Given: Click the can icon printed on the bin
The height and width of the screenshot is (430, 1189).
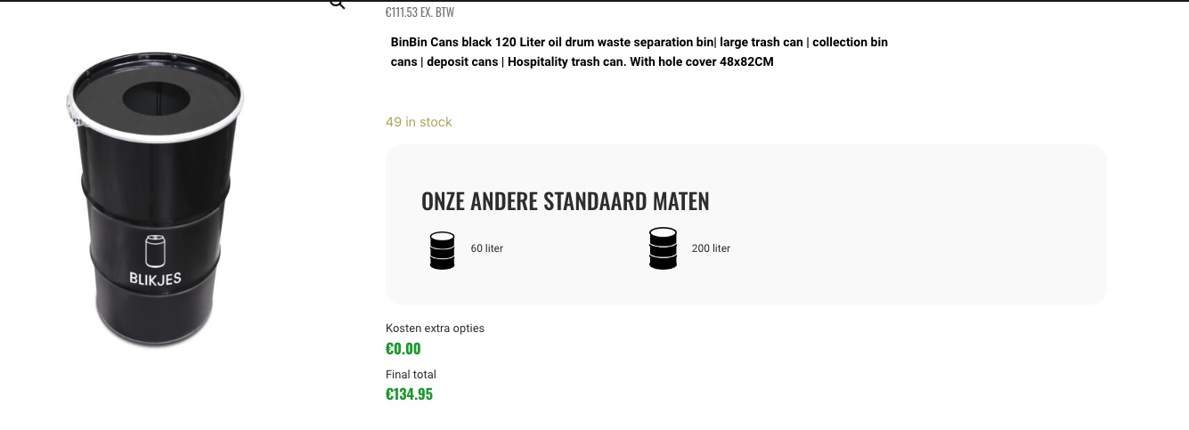Looking at the screenshot, I should 155,250.
